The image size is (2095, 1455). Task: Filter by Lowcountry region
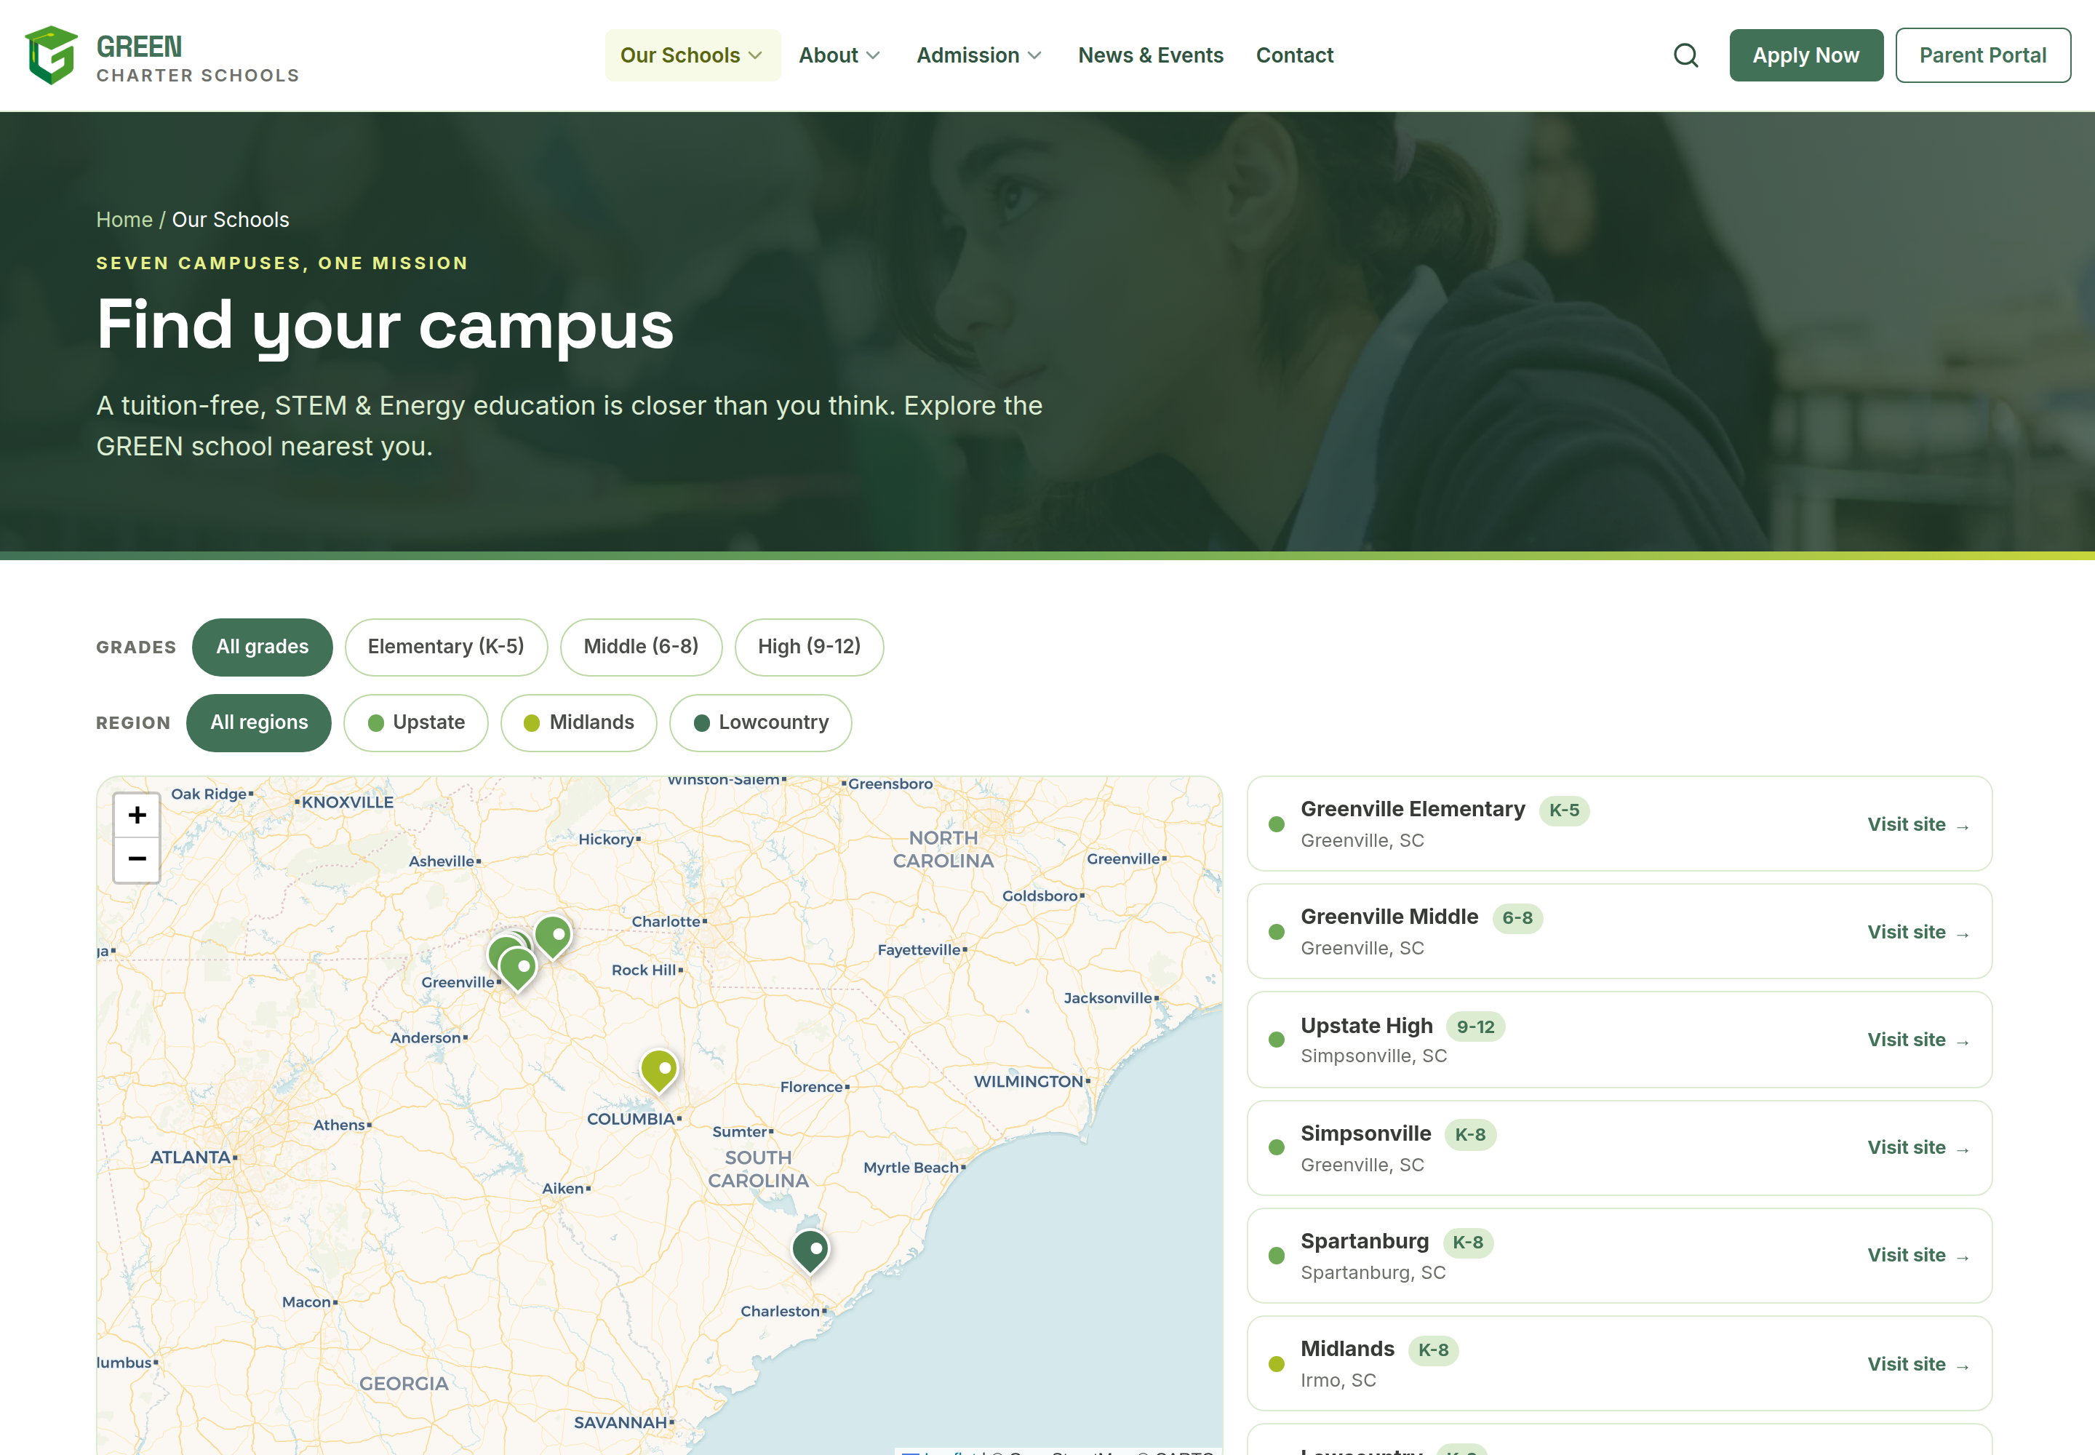pyautogui.click(x=760, y=723)
